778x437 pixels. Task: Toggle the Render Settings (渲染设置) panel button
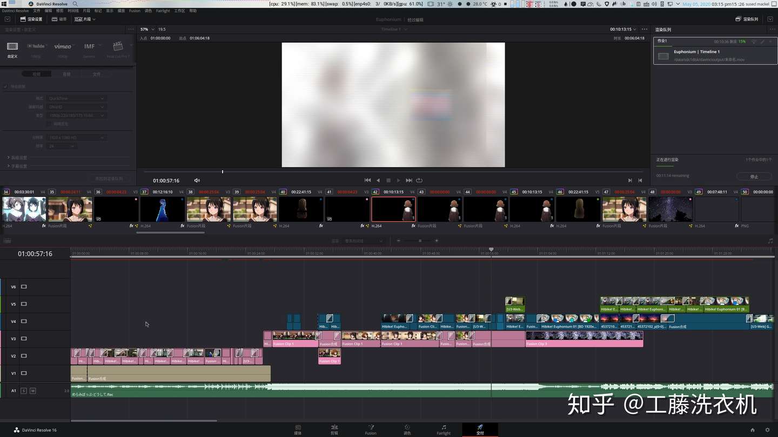click(31, 19)
